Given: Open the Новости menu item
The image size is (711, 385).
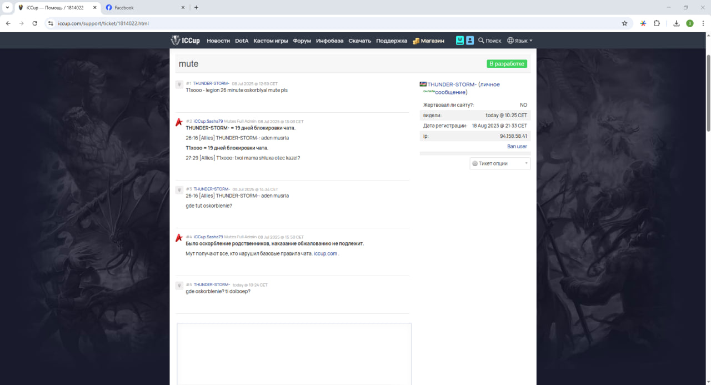Looking at the screenshot, I should pos(218,41).
